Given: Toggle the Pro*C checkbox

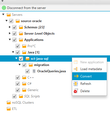Looking at the screenshot, I should point(18,46).
